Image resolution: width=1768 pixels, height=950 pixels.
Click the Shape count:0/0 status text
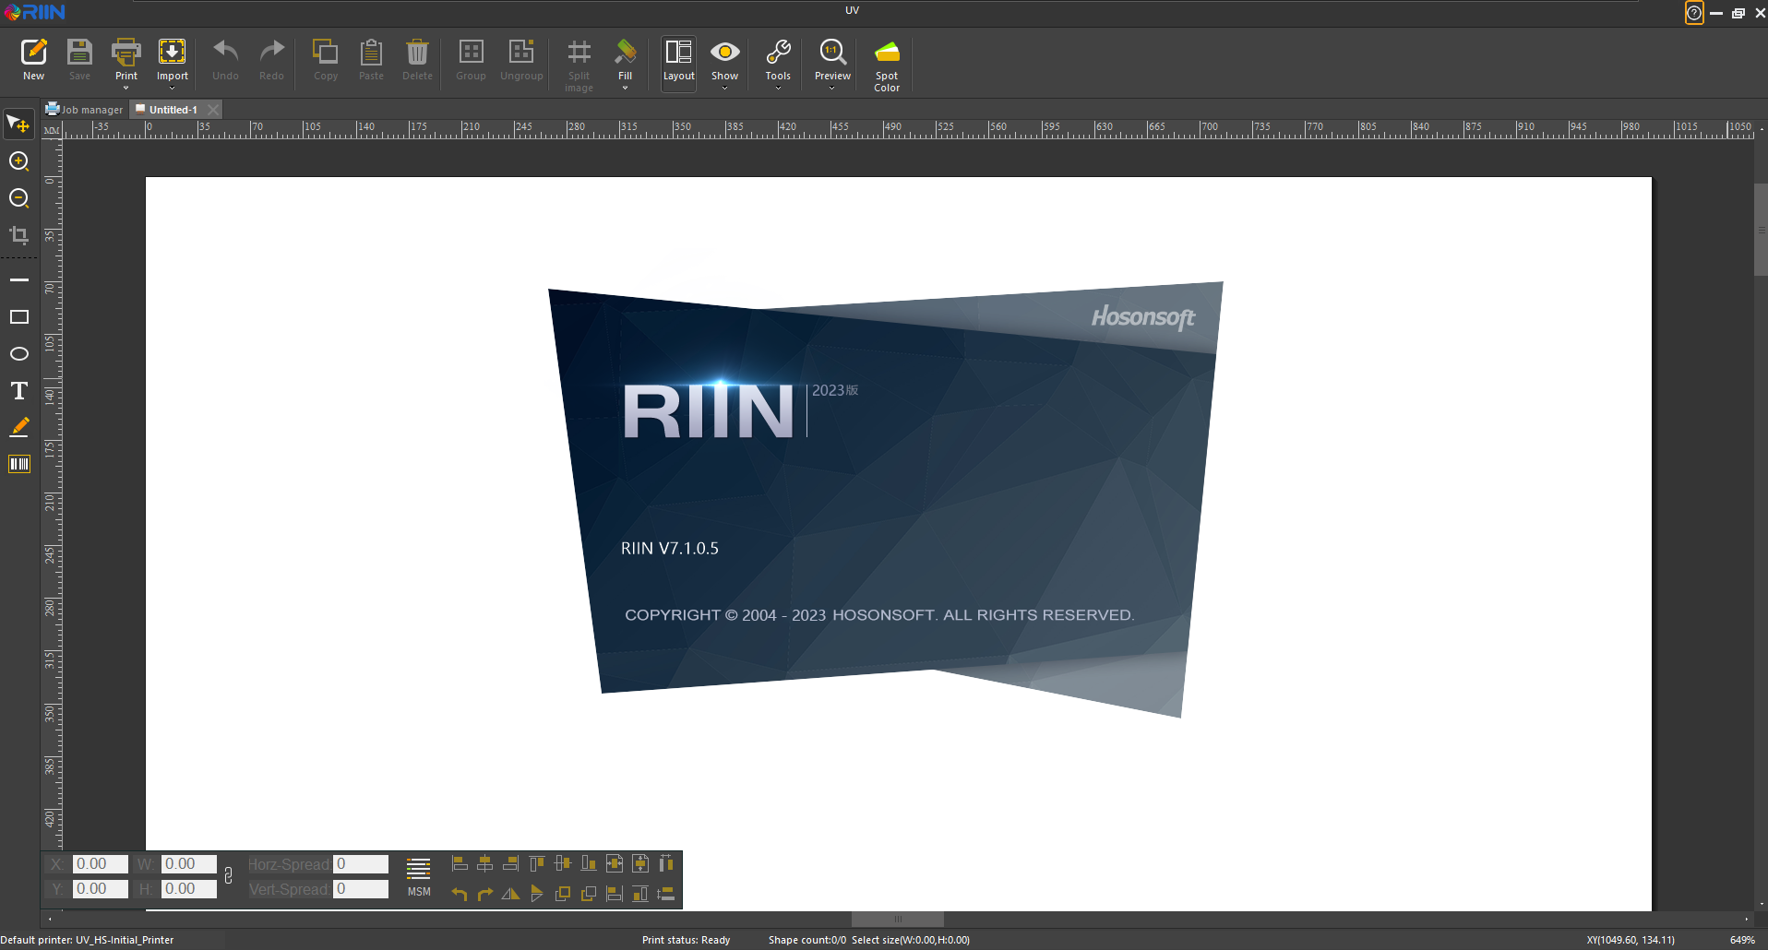(806, 940)
